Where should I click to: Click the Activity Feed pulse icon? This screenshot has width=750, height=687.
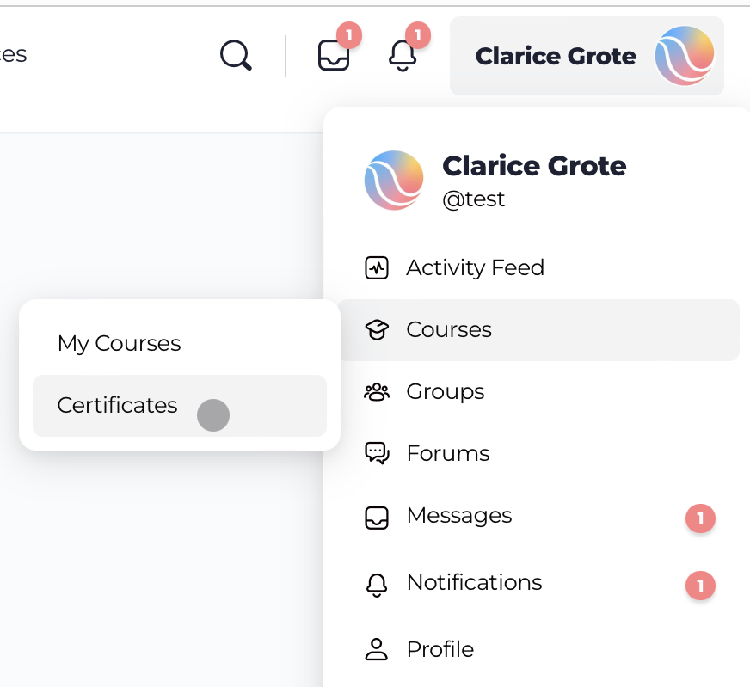pos(377,267)
